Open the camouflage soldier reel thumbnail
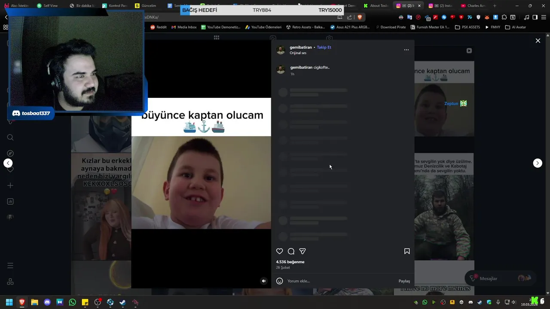This screenshot has width=550, height=309. 444,206
